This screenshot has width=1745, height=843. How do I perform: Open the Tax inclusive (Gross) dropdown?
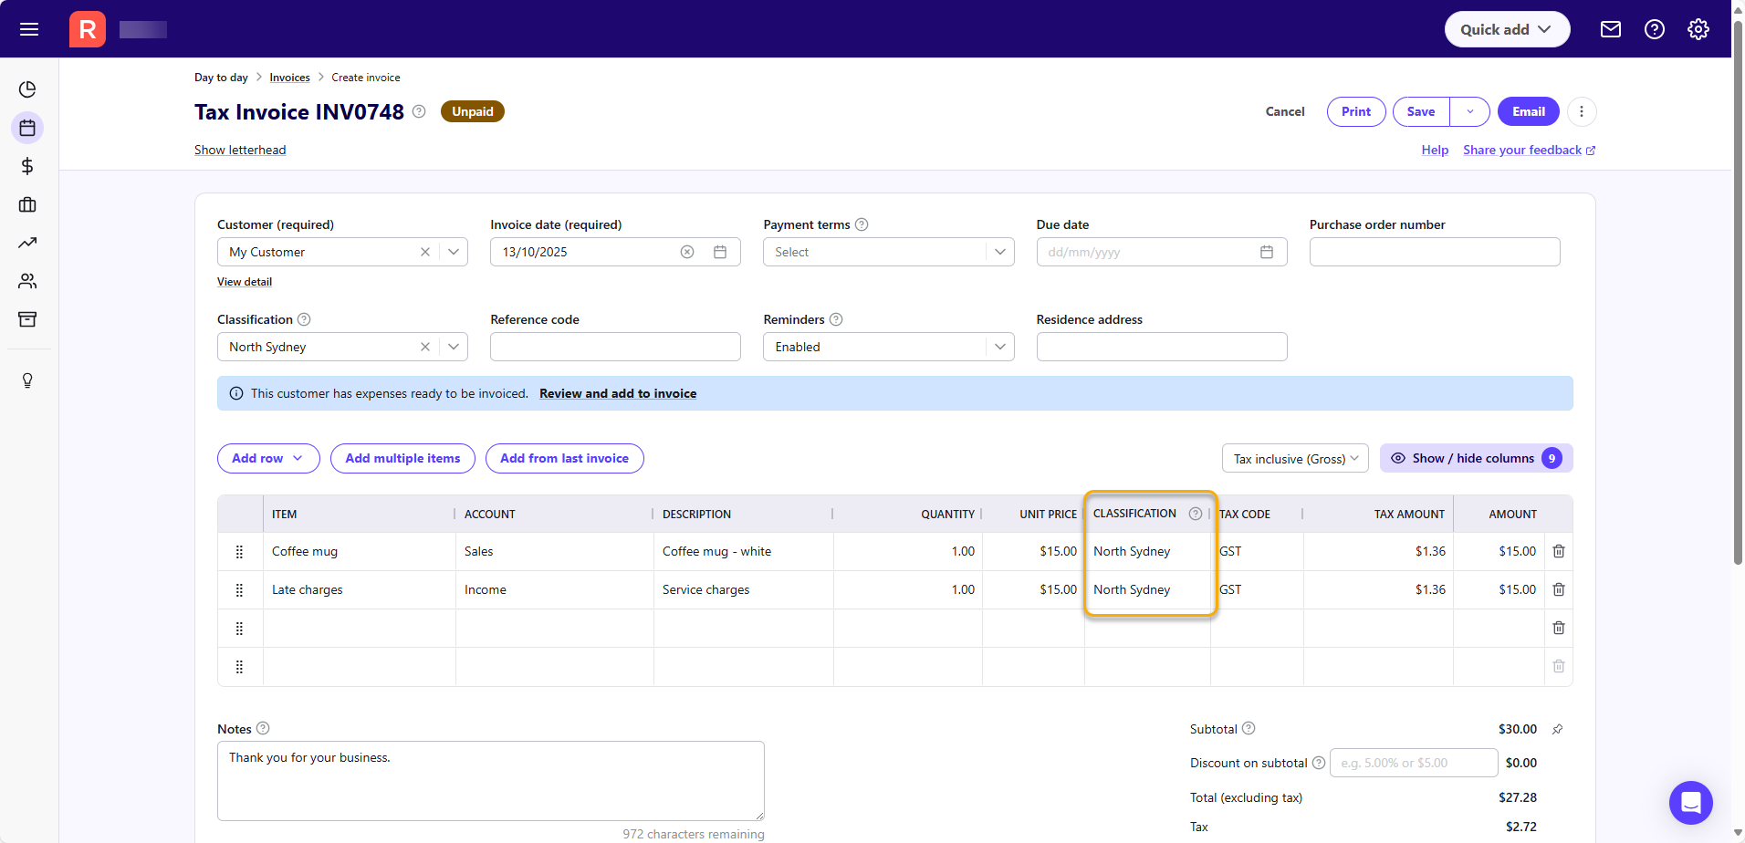(x=1294, y=458)
